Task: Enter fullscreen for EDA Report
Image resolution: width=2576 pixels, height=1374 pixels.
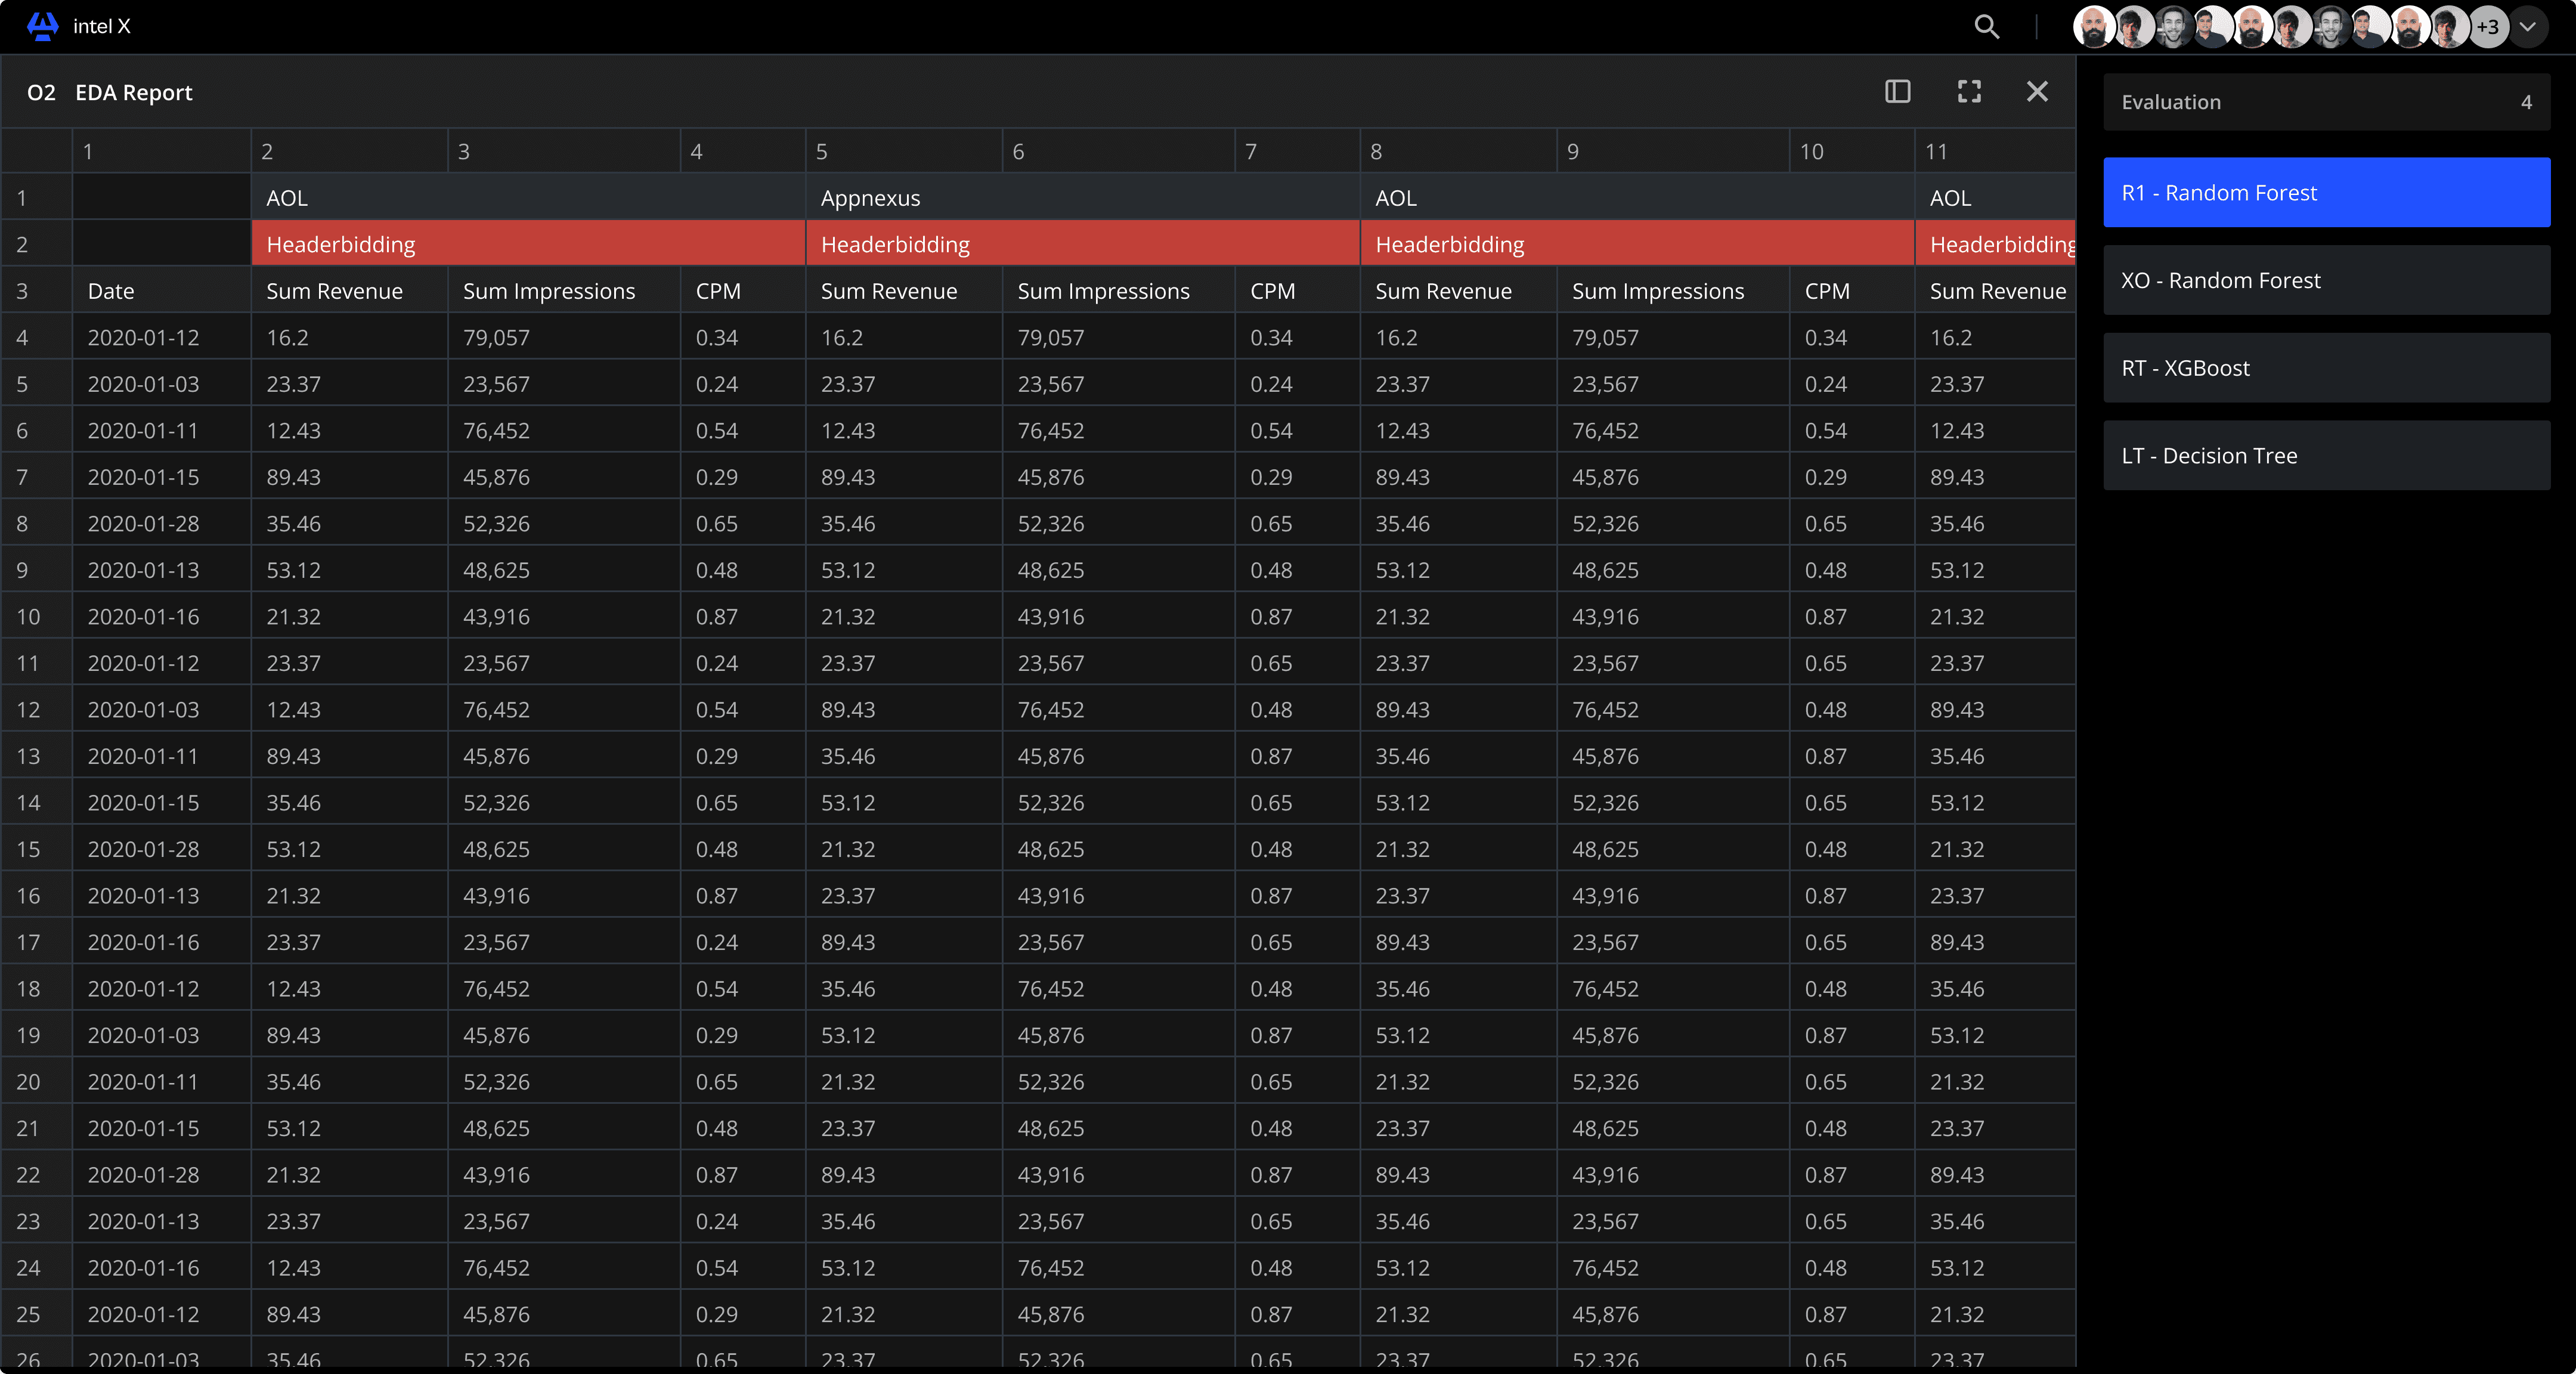Action: pos(1968,92)
